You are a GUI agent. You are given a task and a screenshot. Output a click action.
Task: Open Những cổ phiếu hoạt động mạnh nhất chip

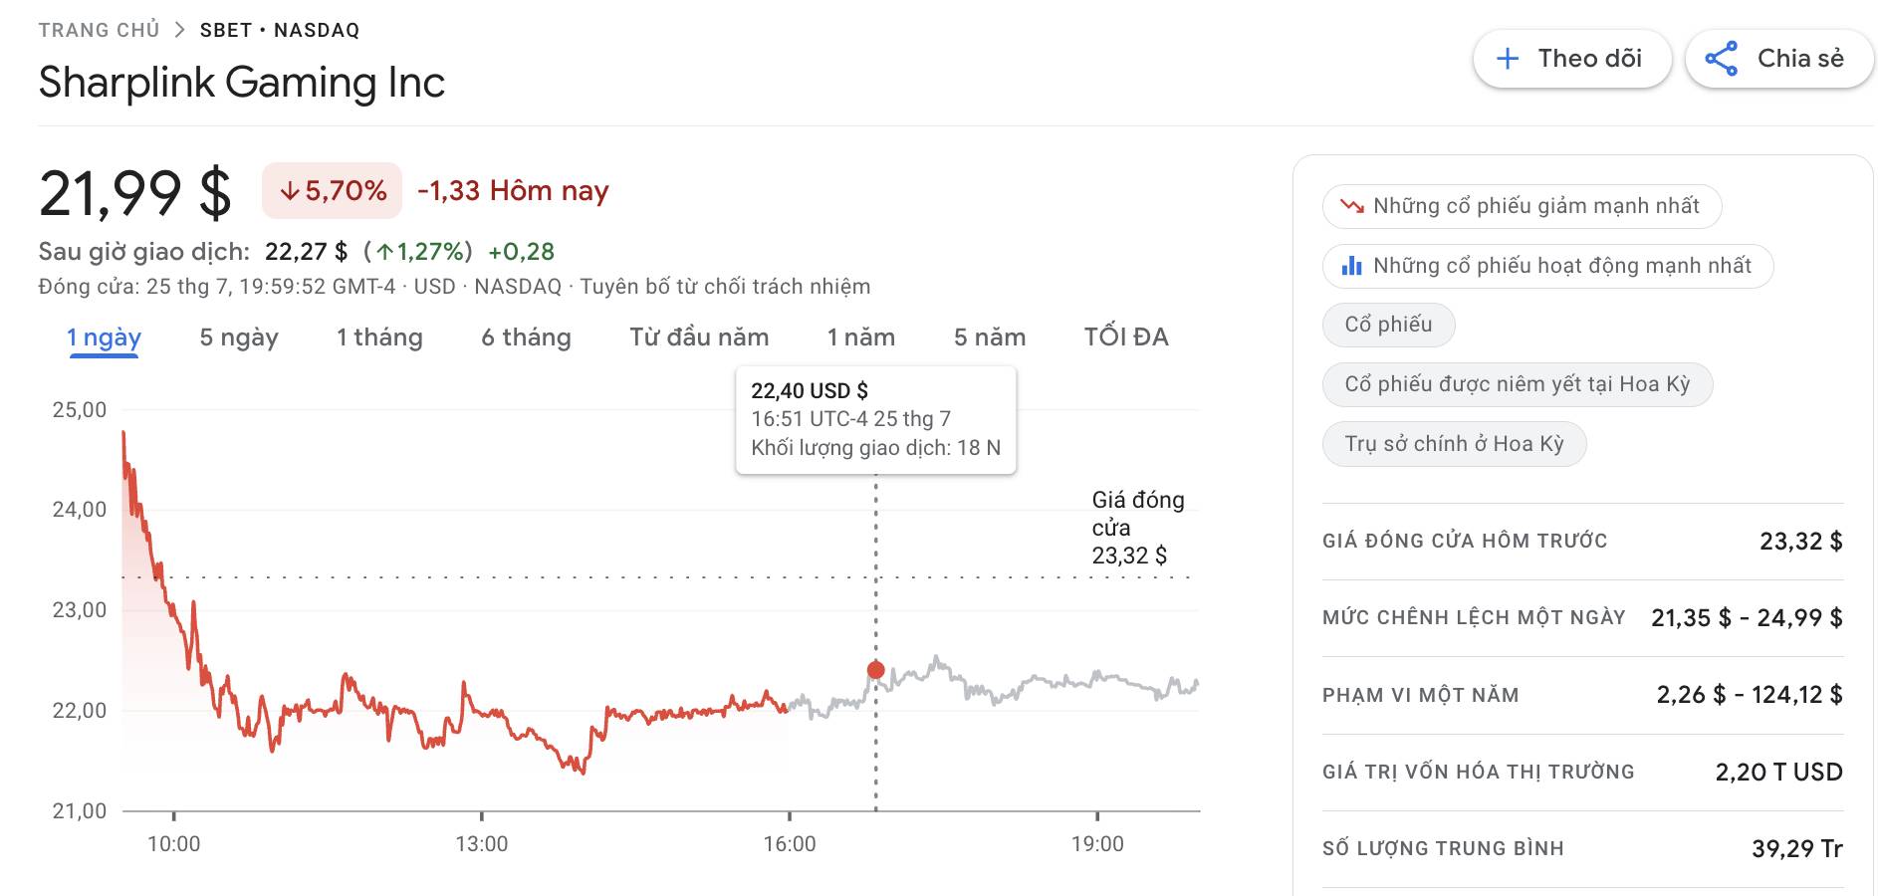[1547, 266]
